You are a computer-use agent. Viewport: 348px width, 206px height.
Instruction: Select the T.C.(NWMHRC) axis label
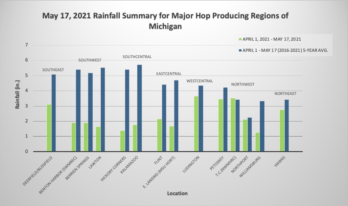pos(226,166)
